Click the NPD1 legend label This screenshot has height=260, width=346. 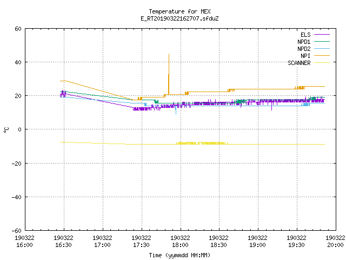pyautogui.click(x=304, y=42)
